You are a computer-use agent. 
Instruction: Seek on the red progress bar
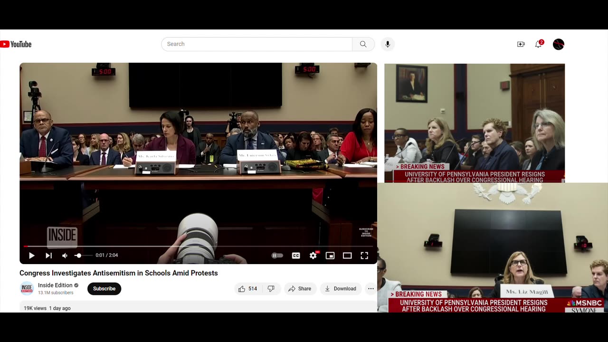pyautogui.click(x=198, y=246)
